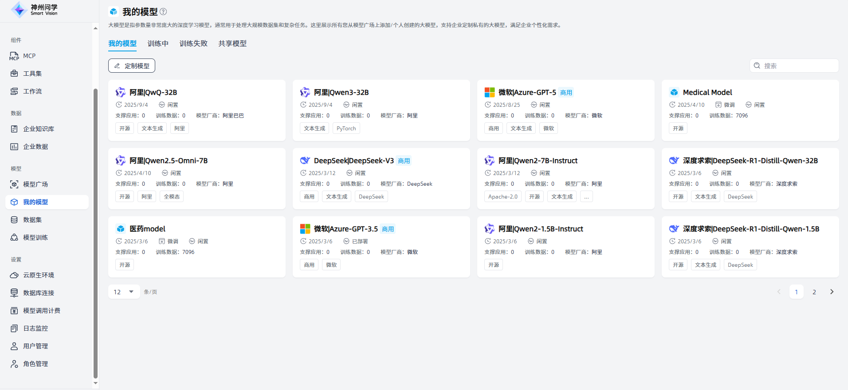Click the help icon beside 我的模型 title
848x390 pixels.
[x=163, y=12]
